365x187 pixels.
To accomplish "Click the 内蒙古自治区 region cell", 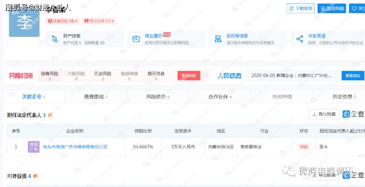I will (221, 147).
